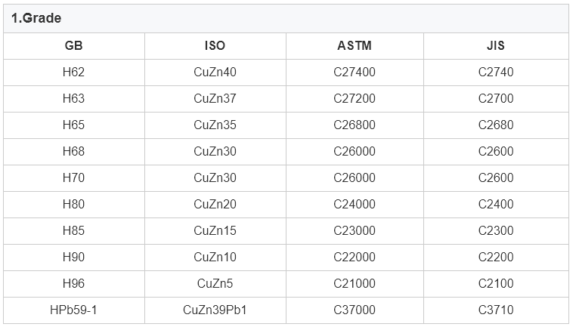
Task: Select the H62 grade cell
Action: 74,72
